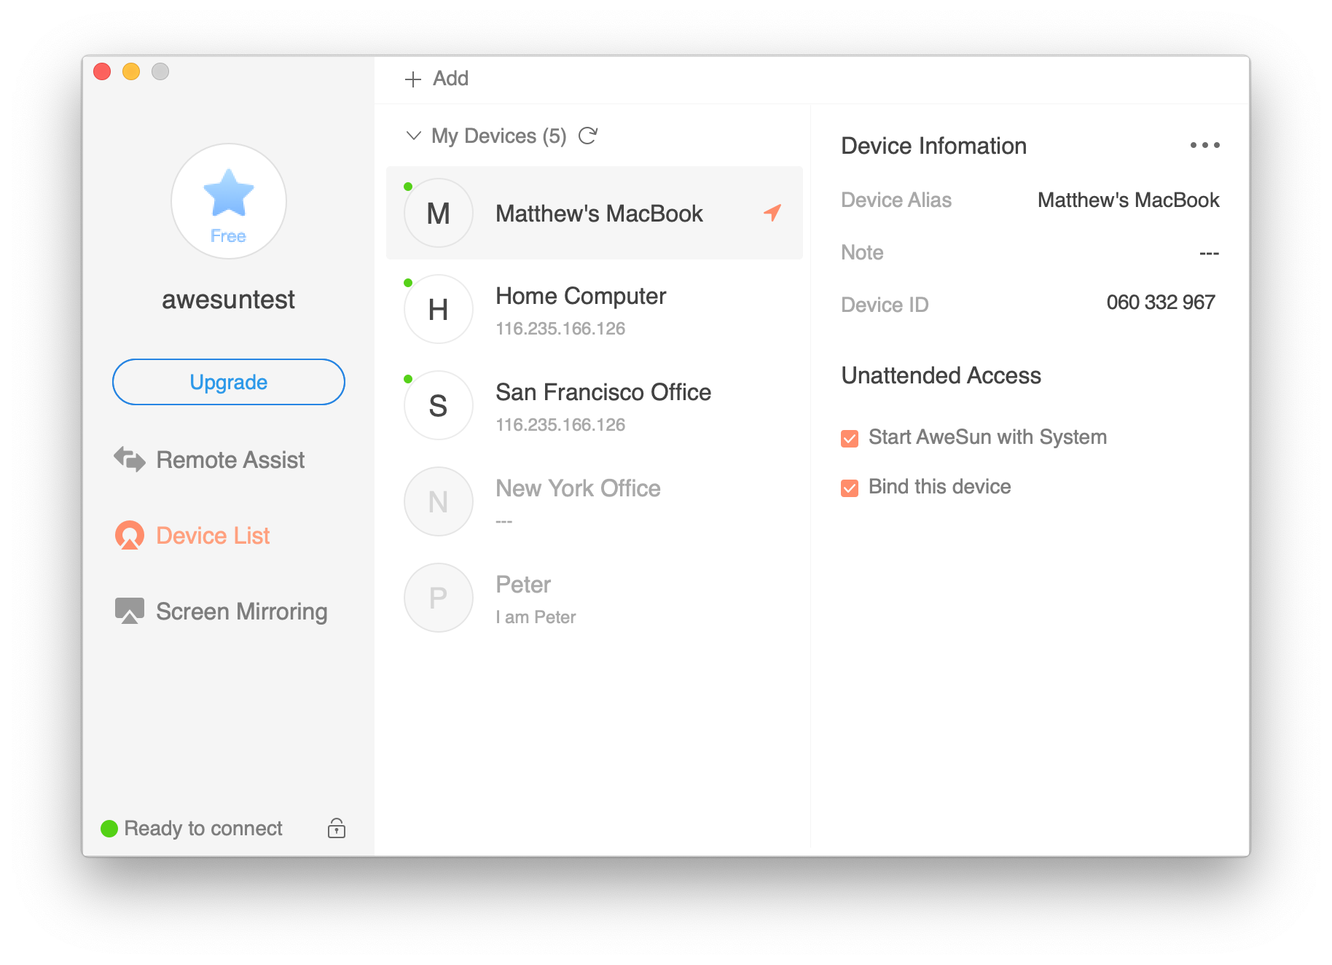Click the M avatar for Matthew's MacBook
The height and width of the screenshot is (965, 1332).
pos(438,213)
